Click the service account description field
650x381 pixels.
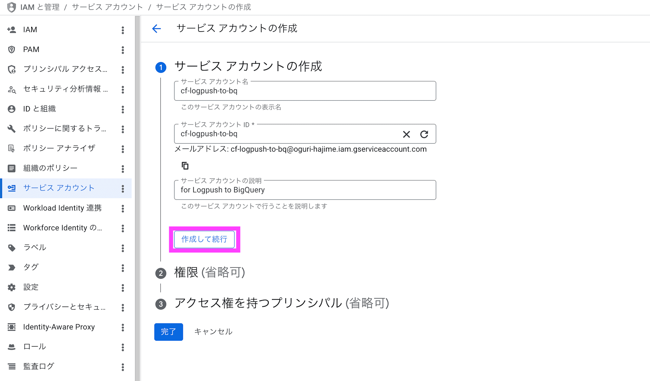tap(305, 190)
